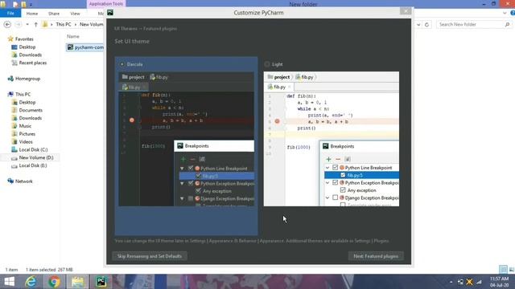Select the Darcula theme radio button
This screenshot has width=515, height=289.
[x=122, y=64]
